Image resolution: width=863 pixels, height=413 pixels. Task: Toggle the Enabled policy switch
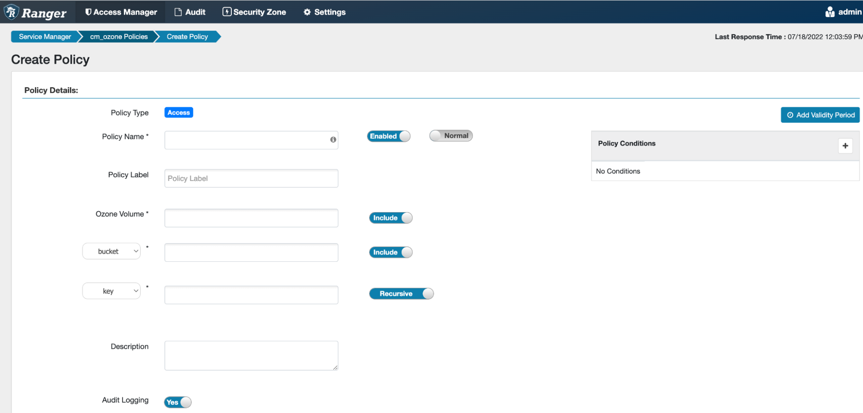tap(389, 136)
